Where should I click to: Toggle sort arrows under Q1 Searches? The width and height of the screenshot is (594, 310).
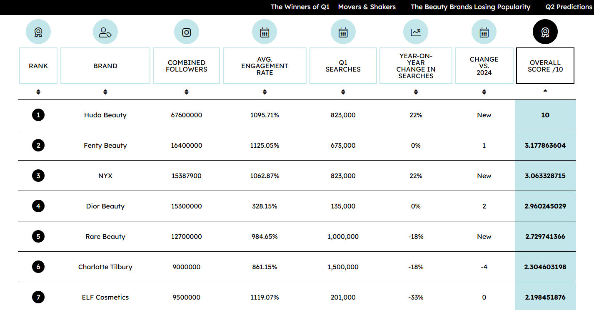click(343, 92)
